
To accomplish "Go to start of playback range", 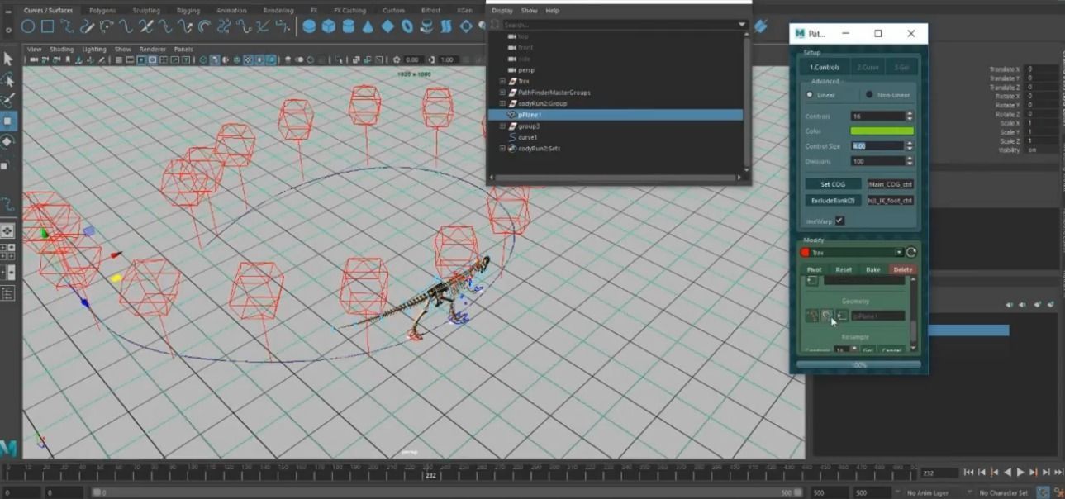I will point(970,473).
